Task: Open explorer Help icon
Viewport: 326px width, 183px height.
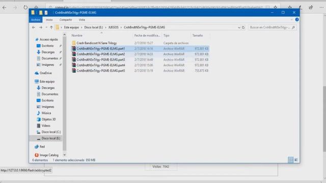Action: [297, 19]
